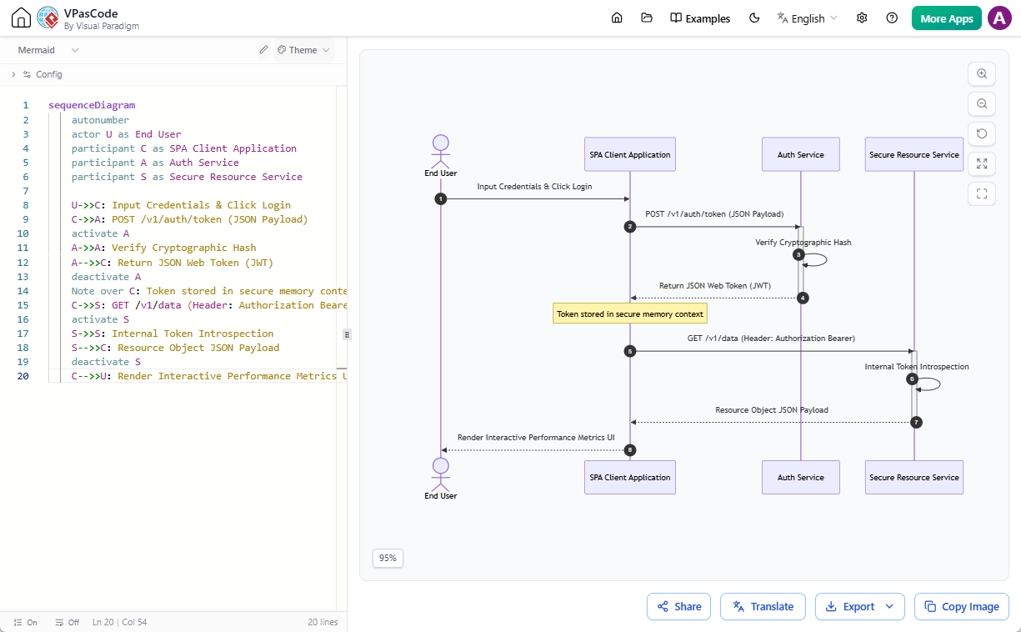The width and height of the screenshot is (1021, 632).
Task: Open the home icon in the top navigation
Action: (617, 18)
